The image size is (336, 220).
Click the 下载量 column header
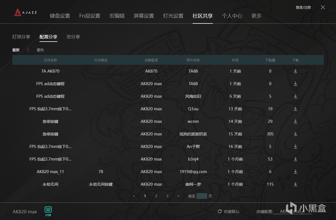pyautogui.click(x=270, y=60)
